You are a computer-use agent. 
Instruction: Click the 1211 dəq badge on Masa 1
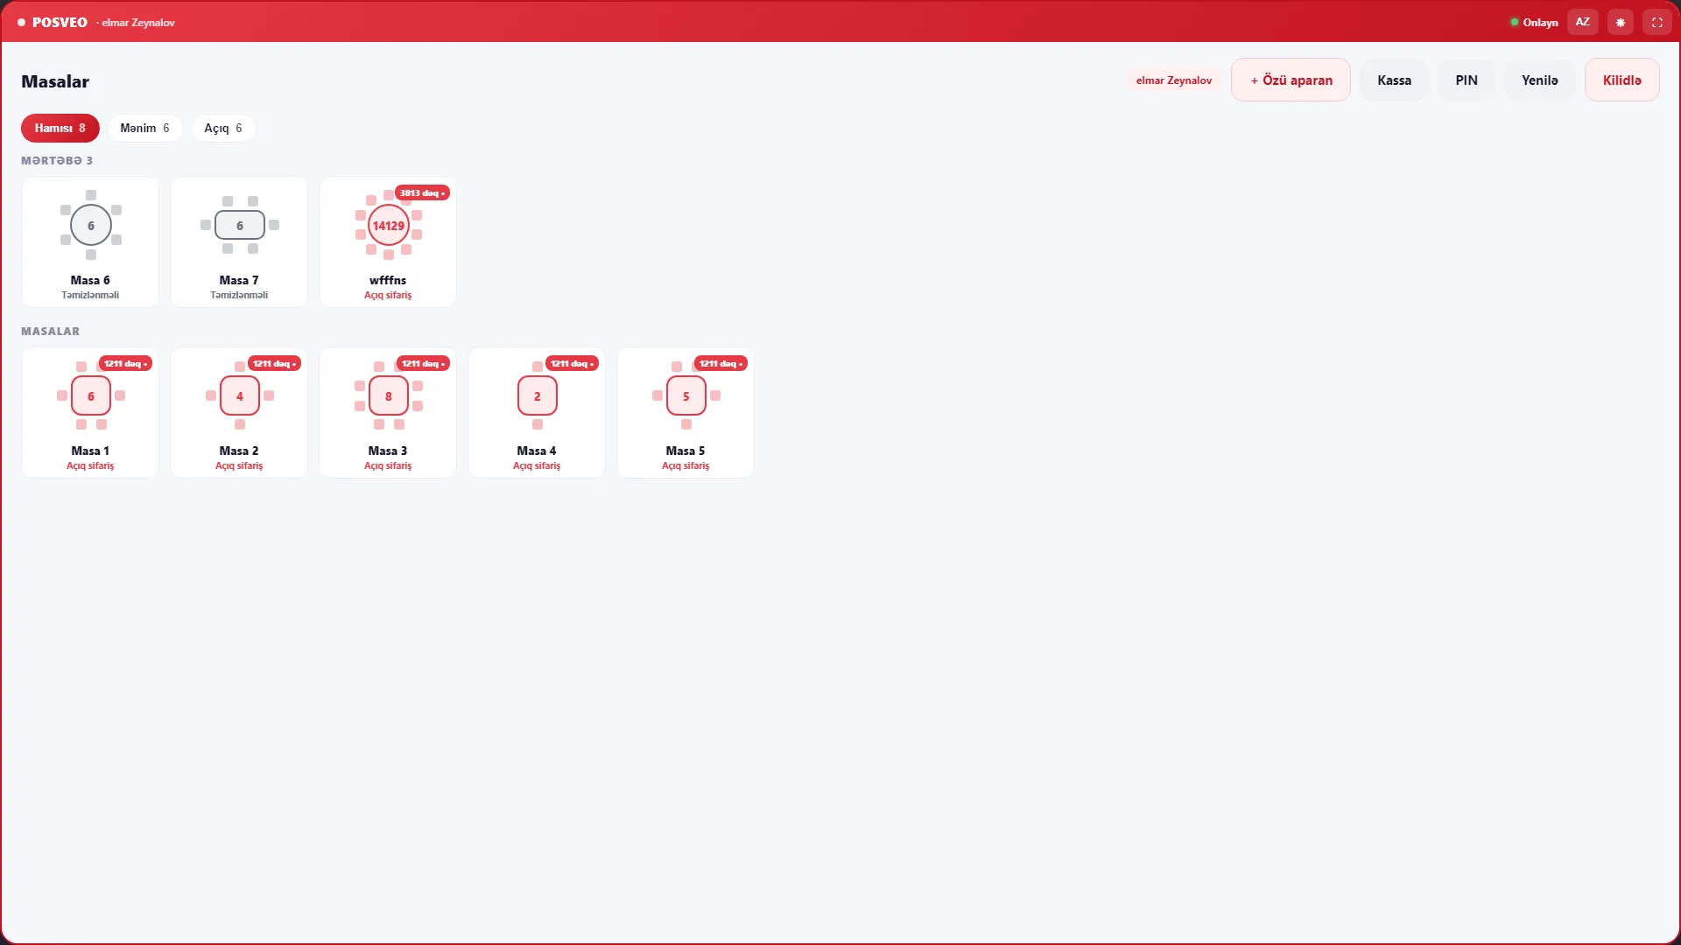[x=125, y=364]
